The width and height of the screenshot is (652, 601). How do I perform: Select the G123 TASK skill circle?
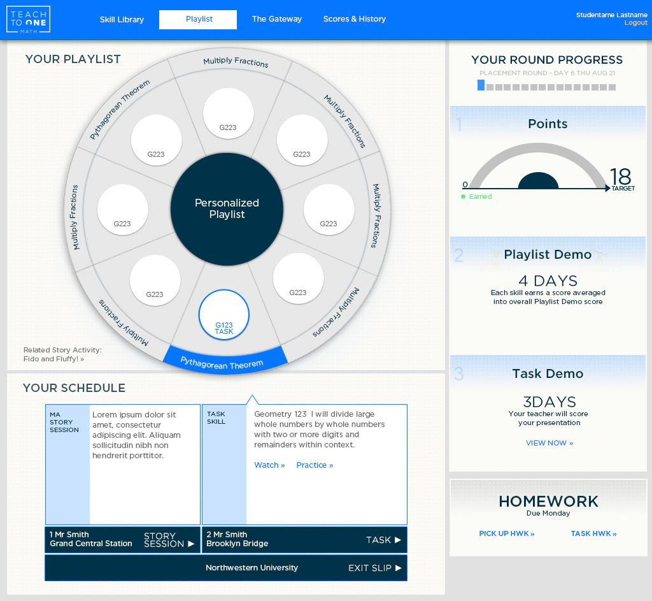pyautogui.click(x=223, y=315)
